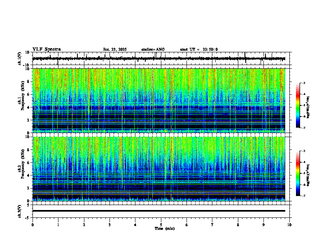Click the time axis tick label "8"

click(238, 225)
